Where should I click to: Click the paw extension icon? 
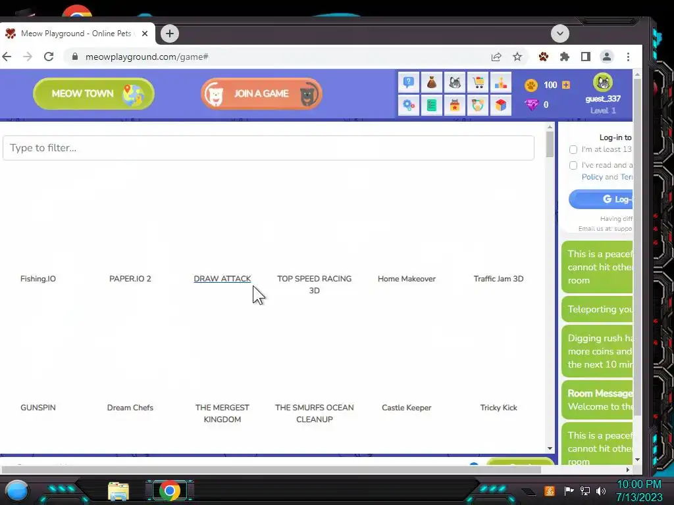543,57
